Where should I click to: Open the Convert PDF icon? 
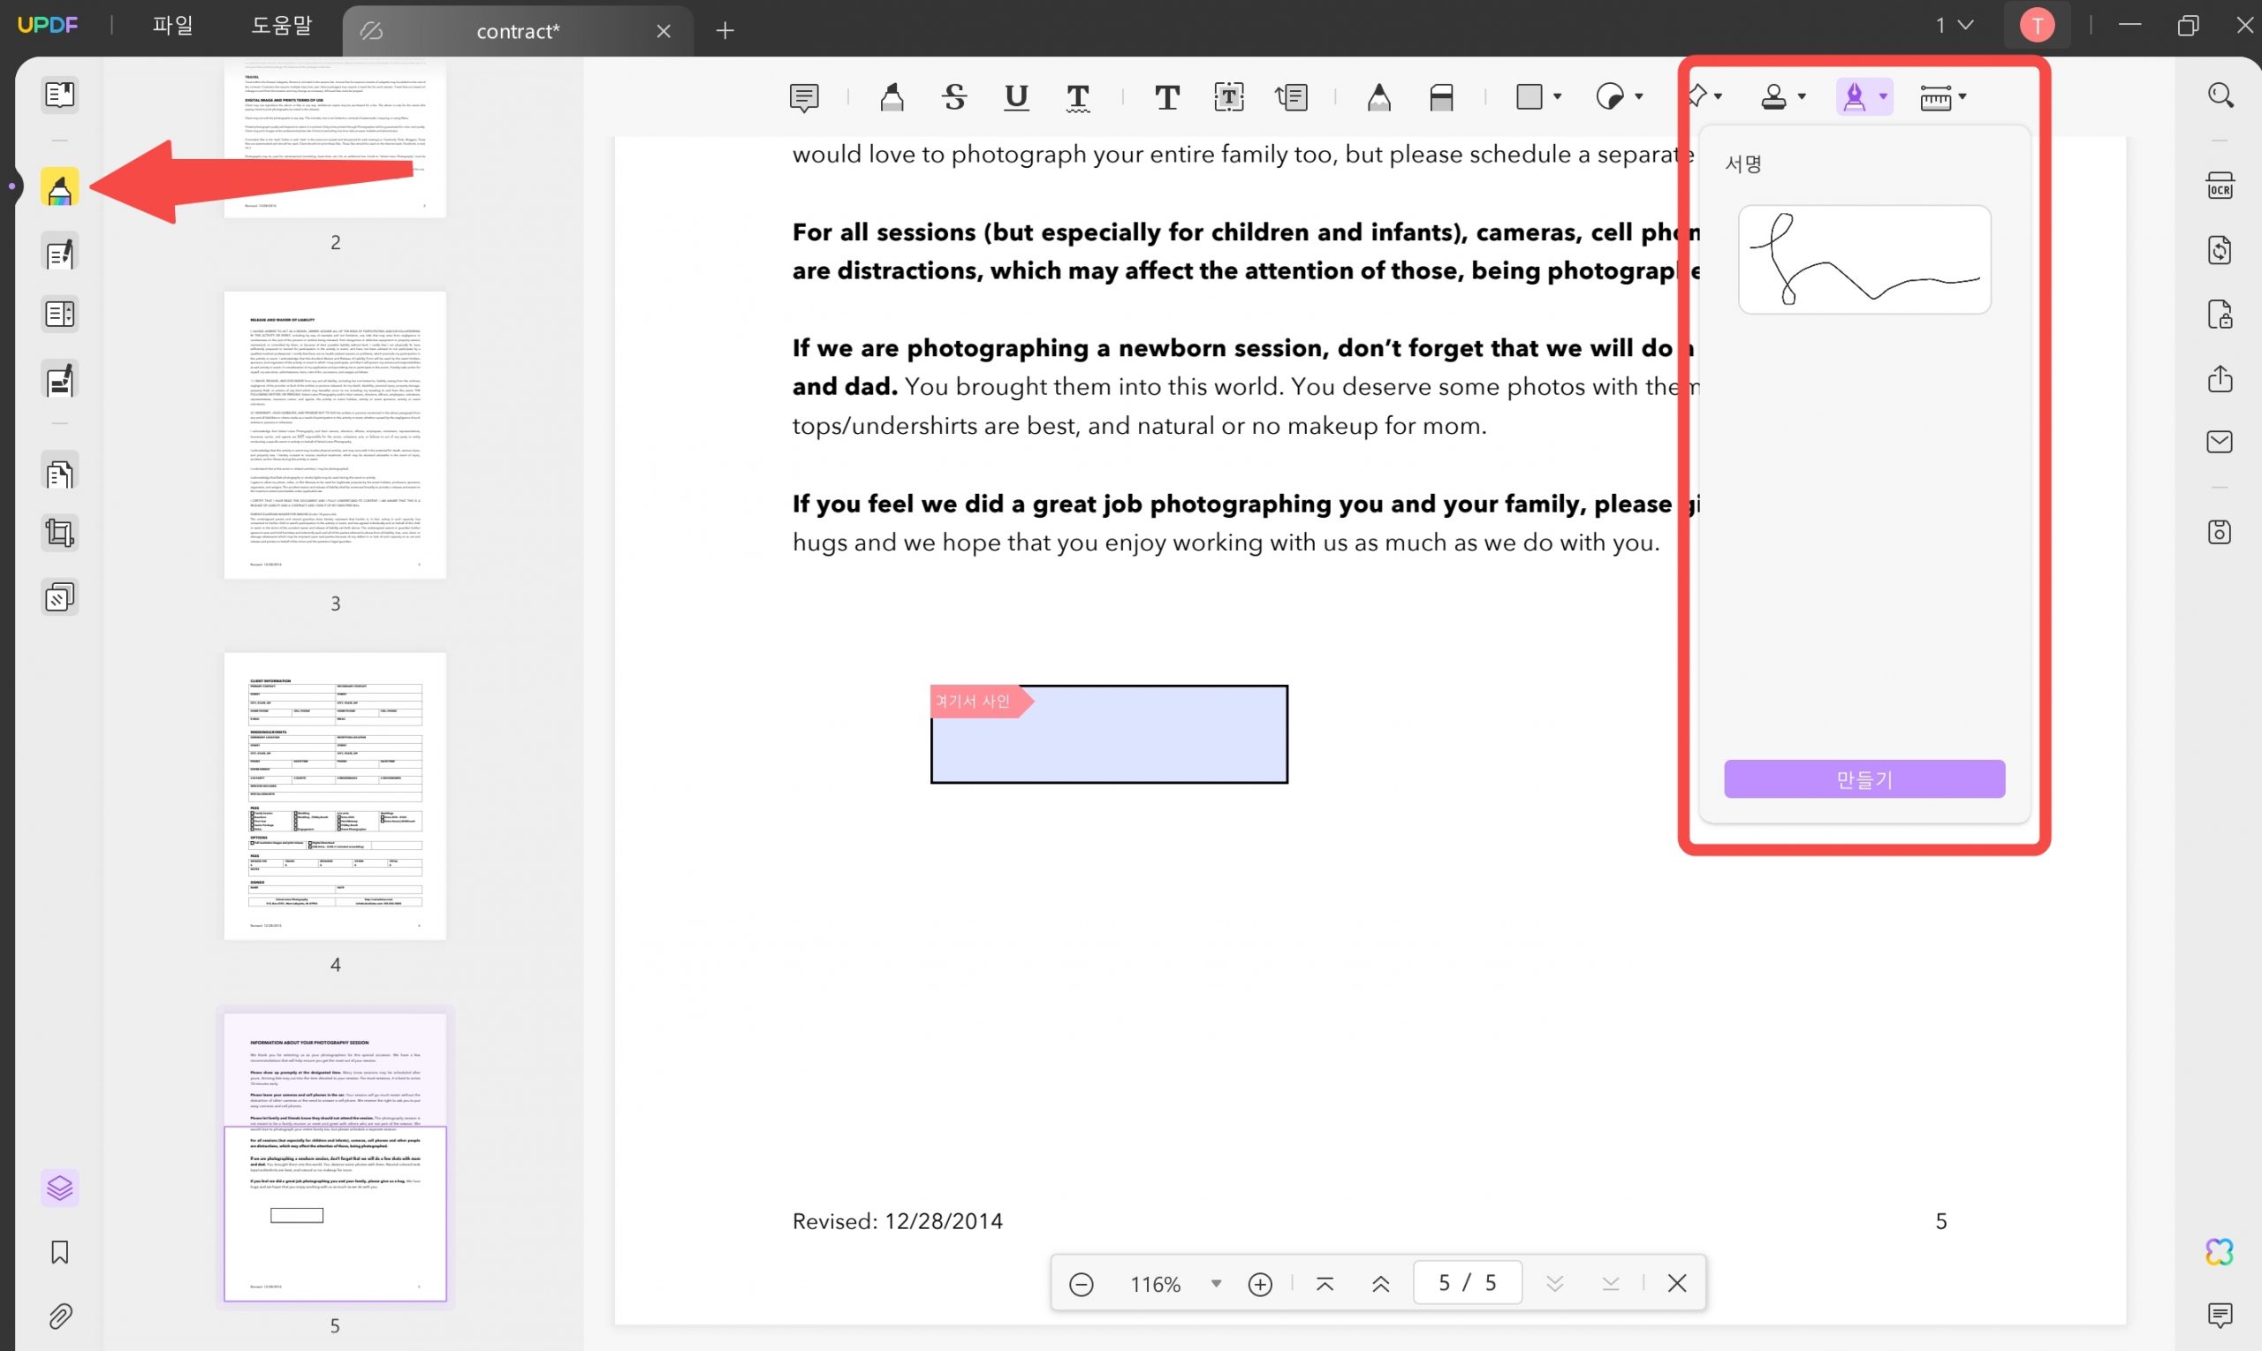point(2220,249)
